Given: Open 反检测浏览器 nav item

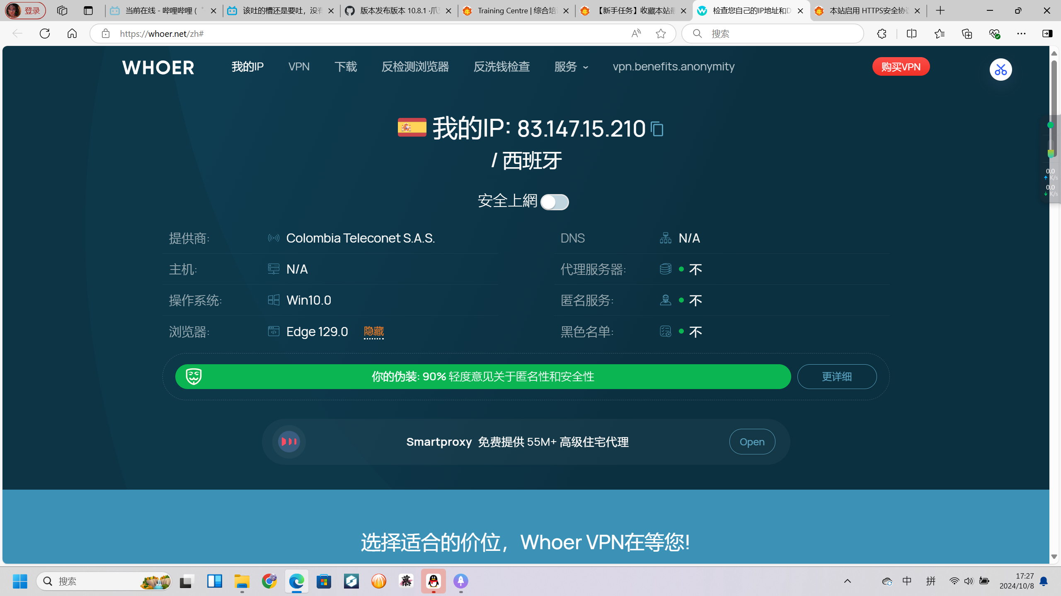Looking at the screenshot, I should pyautogui.click(x=415, y=67).
